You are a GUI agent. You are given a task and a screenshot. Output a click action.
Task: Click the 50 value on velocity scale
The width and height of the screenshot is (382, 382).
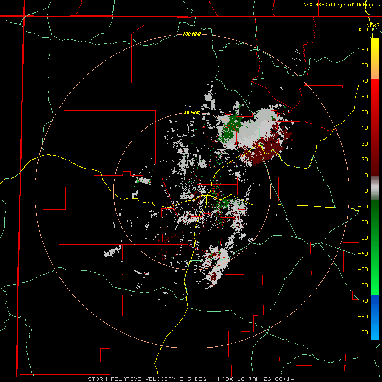click(365, 112)
